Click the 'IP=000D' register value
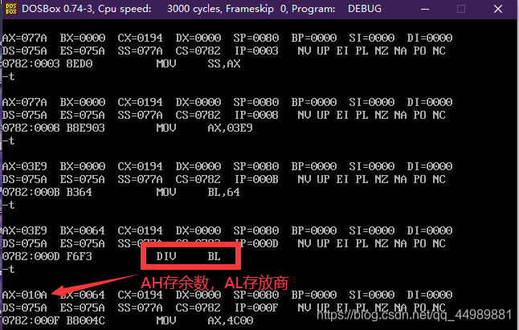The image size is (519, 330). [260, 243]
